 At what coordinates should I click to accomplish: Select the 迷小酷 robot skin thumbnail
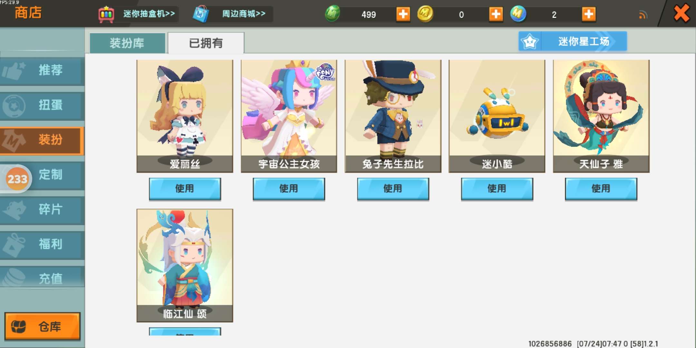click(x=497, y=116)
